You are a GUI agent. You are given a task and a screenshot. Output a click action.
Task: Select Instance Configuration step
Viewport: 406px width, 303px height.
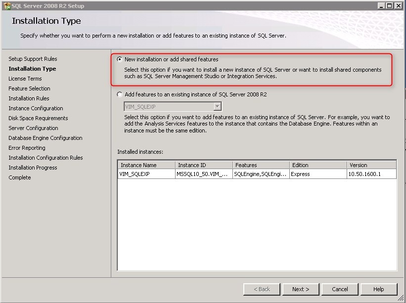36,108
